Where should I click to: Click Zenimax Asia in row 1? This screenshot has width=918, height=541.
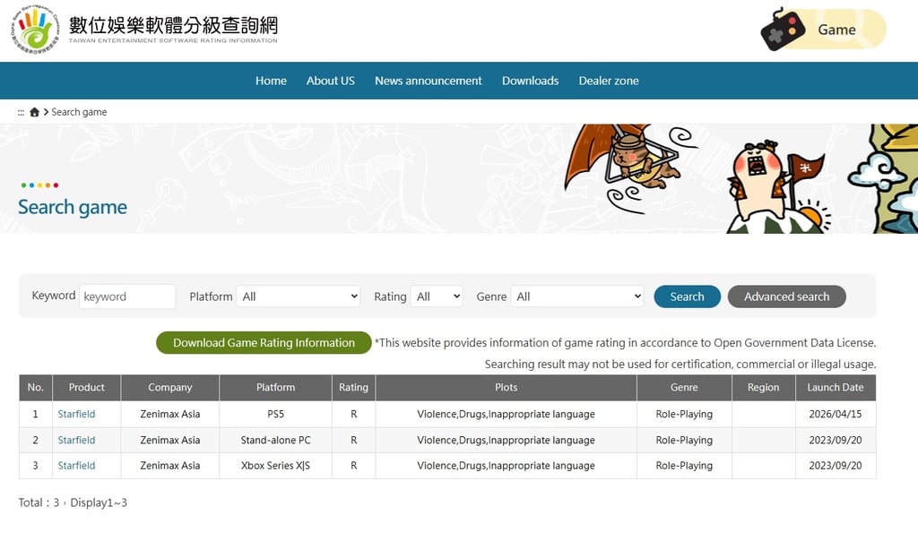click(x=169, y=414)
